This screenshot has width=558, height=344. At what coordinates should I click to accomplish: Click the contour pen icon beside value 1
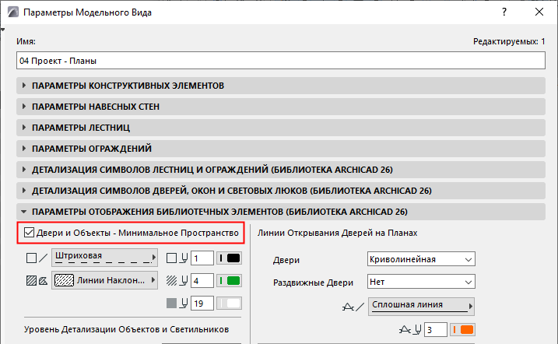177,258
